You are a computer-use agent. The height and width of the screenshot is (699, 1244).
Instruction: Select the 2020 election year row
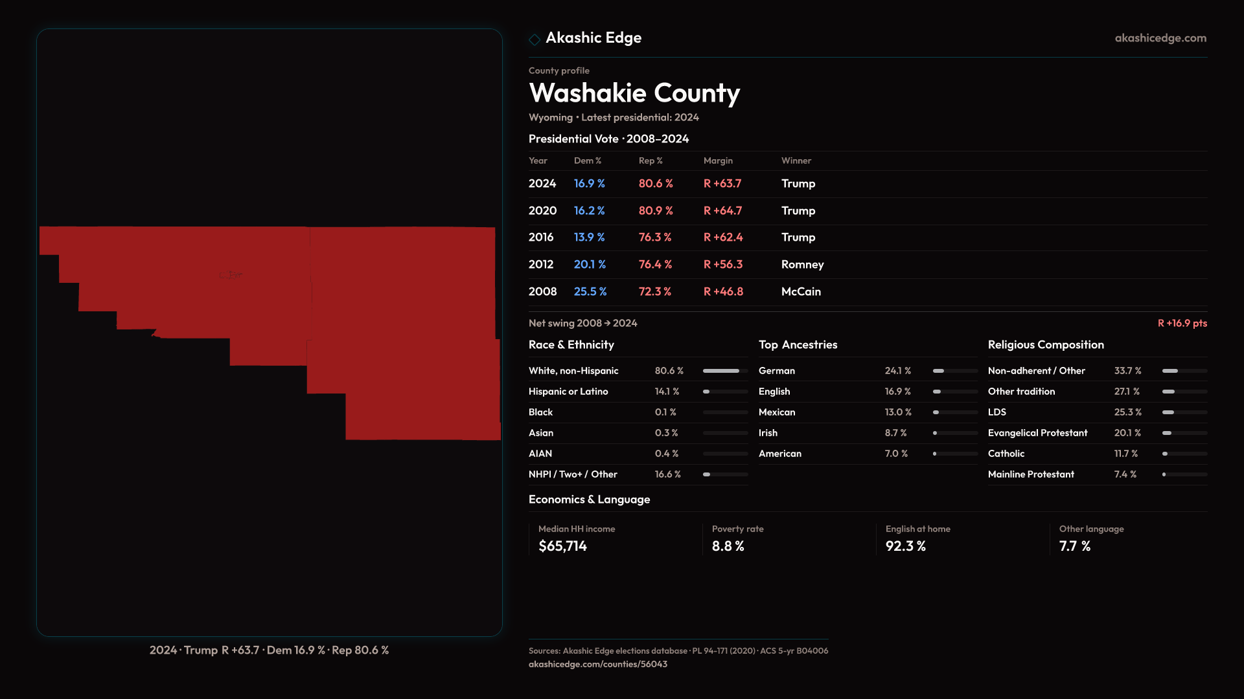coord(542,211)
